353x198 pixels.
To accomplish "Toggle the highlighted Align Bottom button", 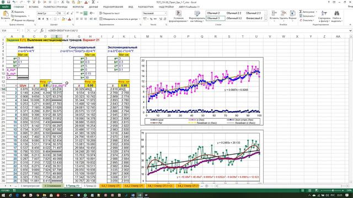I will [85, 13].
